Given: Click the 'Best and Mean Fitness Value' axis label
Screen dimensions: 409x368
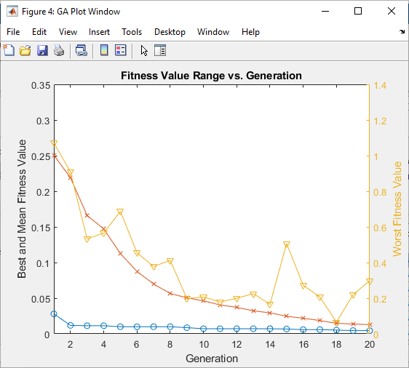Looking at the screenshot, I should 22,209.
